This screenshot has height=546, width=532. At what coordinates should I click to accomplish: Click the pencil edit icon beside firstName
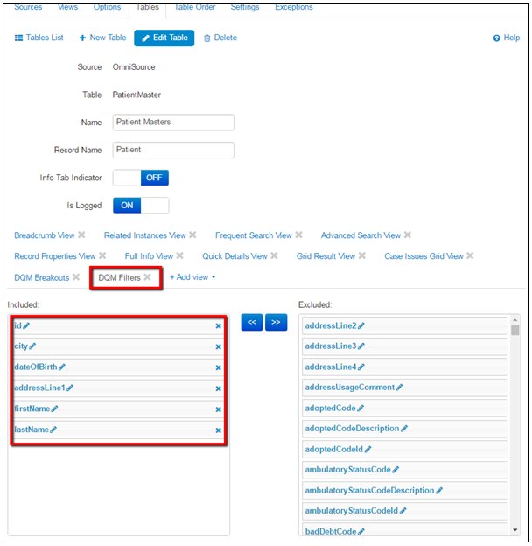[54, 409]
